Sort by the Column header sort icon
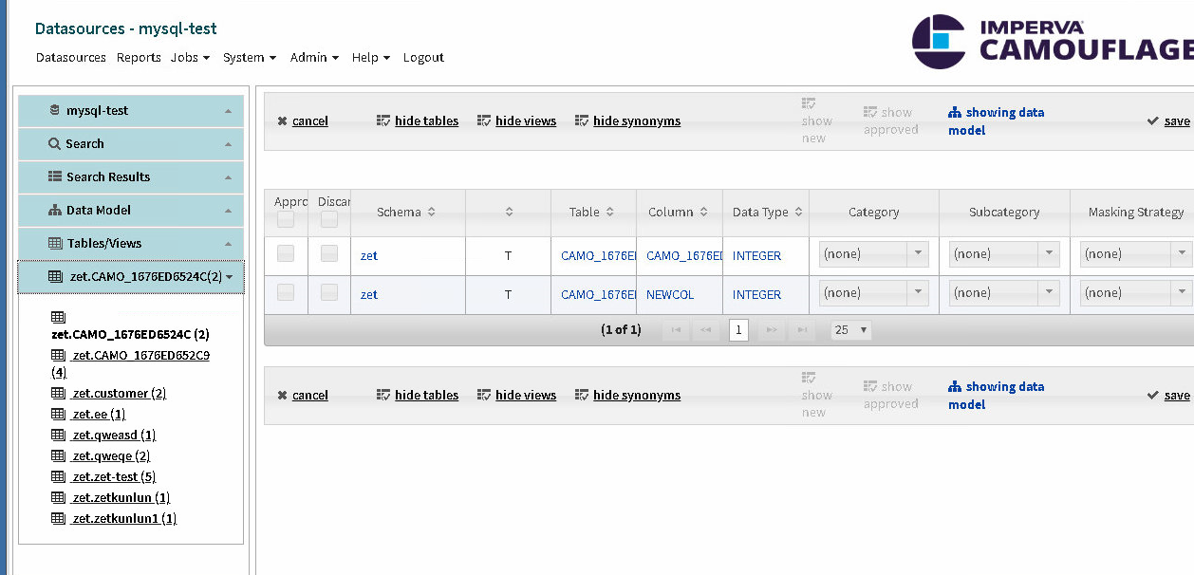The height and width of the screenshot is (575, 1194). click(x=704, y=212)
